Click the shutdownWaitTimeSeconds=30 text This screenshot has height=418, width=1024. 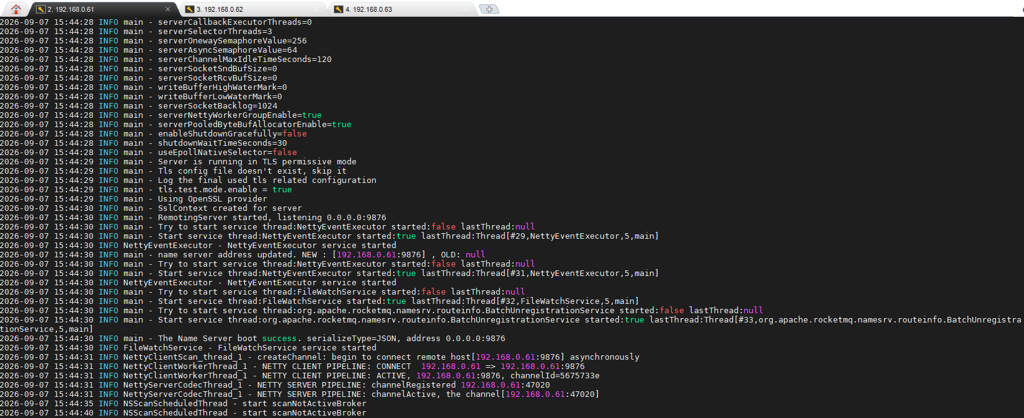coord(223,143)
